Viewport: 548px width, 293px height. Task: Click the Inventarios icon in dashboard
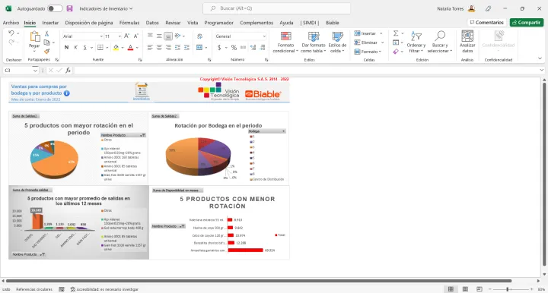[142, 92]
